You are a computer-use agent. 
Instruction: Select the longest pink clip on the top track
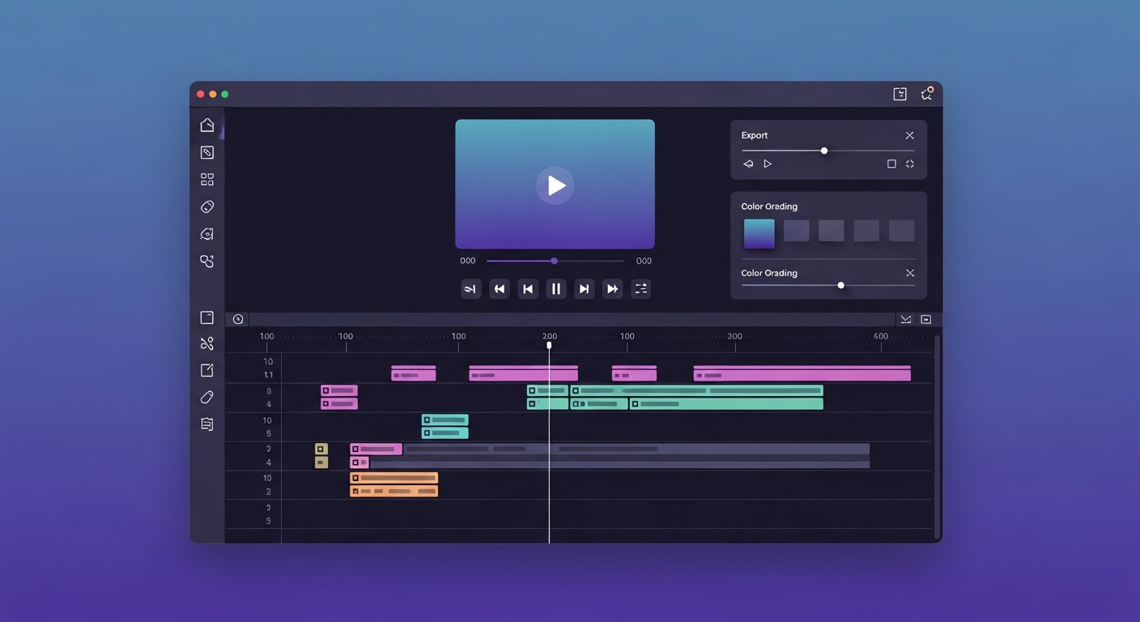click(802, 373)
